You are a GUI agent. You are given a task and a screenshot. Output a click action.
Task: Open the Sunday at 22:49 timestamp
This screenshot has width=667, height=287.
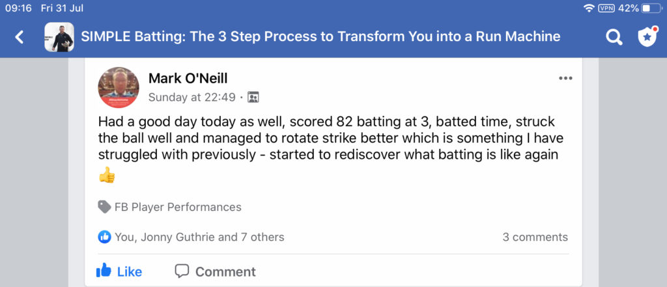click(192, 98)
